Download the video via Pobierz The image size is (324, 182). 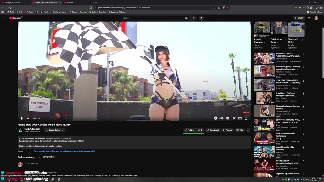[x=227, y=130]
